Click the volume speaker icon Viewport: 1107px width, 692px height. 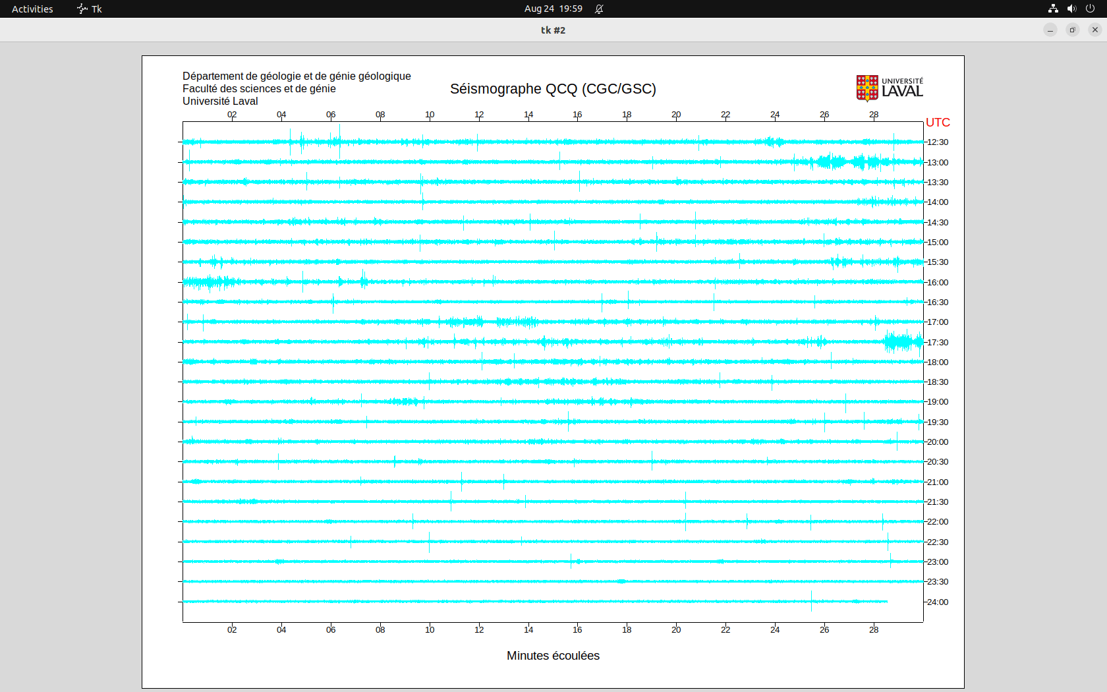point(1071,9)
